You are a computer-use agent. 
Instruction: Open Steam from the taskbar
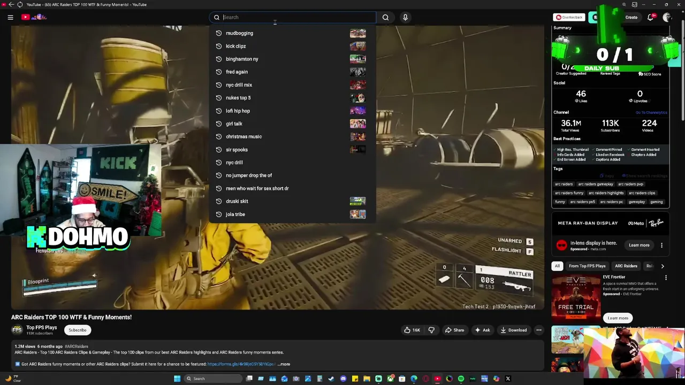pos(331,379)
